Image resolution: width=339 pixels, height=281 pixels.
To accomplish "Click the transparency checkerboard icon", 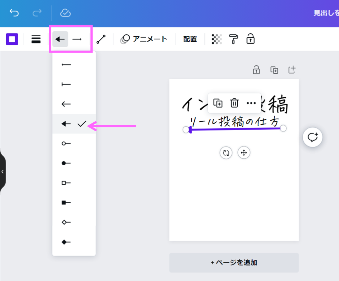I will (x=217, y=39).
